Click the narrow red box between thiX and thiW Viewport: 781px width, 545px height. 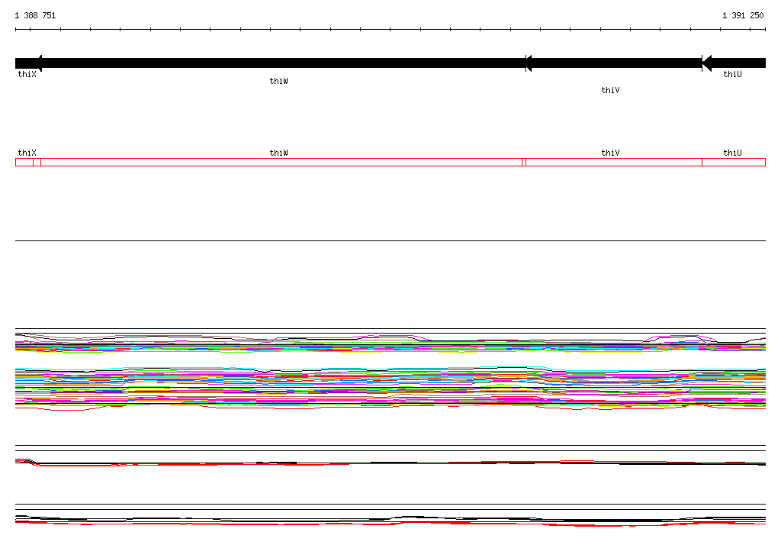click(x=37, y=162)
